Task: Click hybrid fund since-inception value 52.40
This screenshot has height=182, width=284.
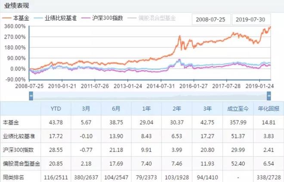Action: click(x=238, y=163)
